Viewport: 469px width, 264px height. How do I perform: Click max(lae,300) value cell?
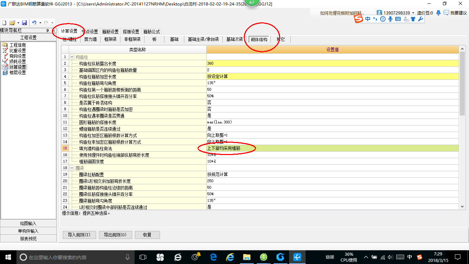[332, 122]
